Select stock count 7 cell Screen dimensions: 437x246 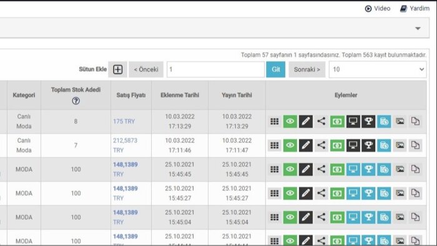[76, 145]
